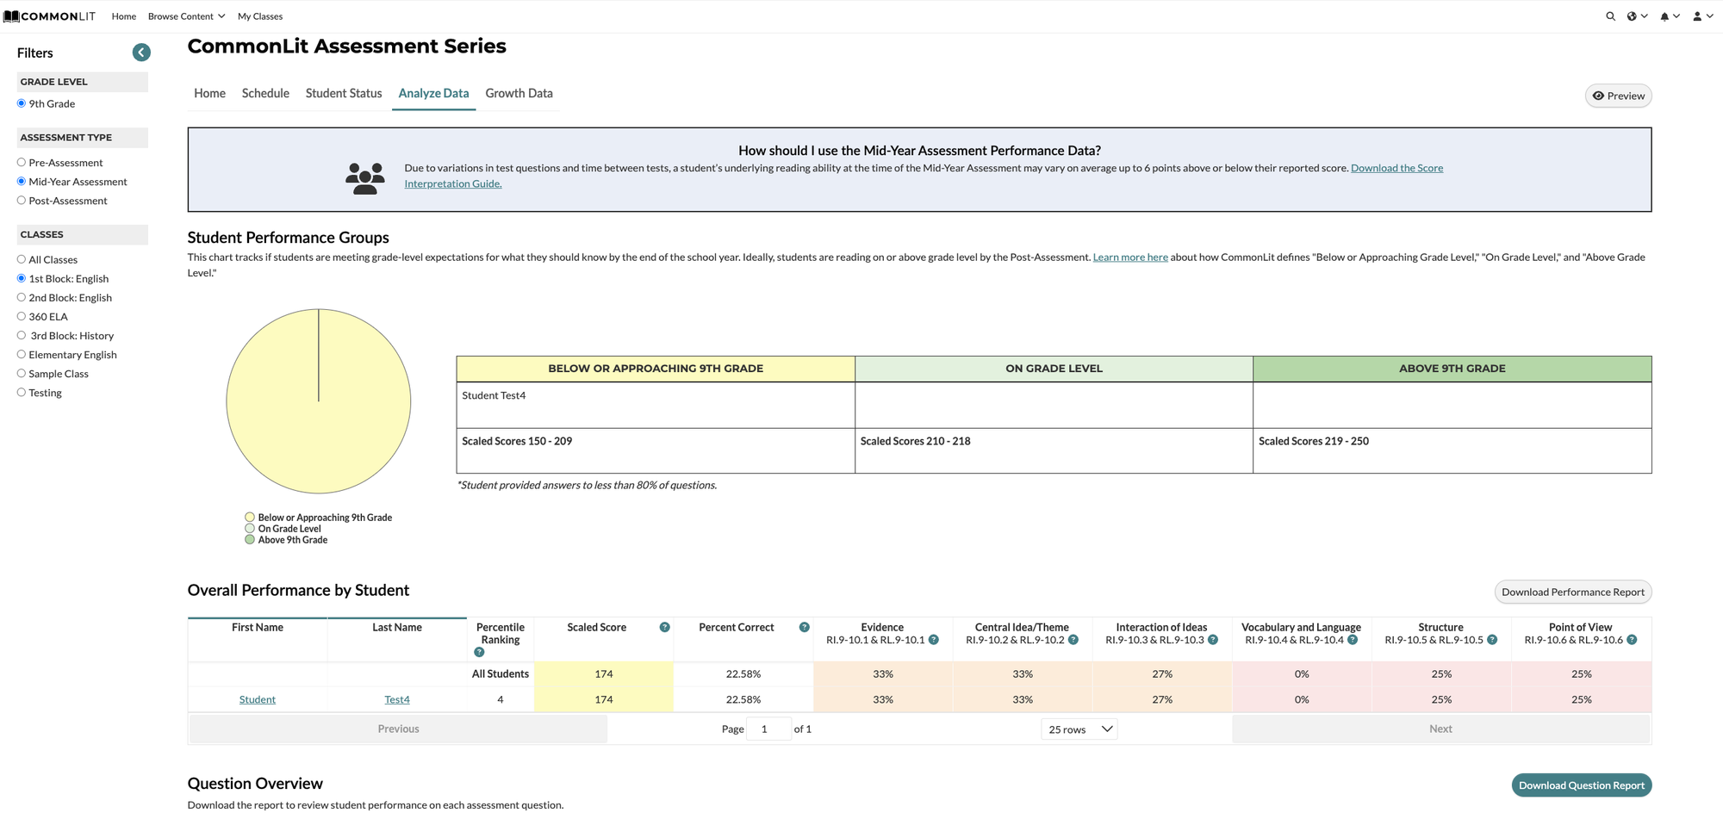The width and height of the screenshot is (1723, 819).
Task: Select All Classes filter
Action: click(x=22, y=259)
